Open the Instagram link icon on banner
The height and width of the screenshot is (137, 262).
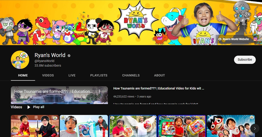pyautogui.click(x=255, y=39)
